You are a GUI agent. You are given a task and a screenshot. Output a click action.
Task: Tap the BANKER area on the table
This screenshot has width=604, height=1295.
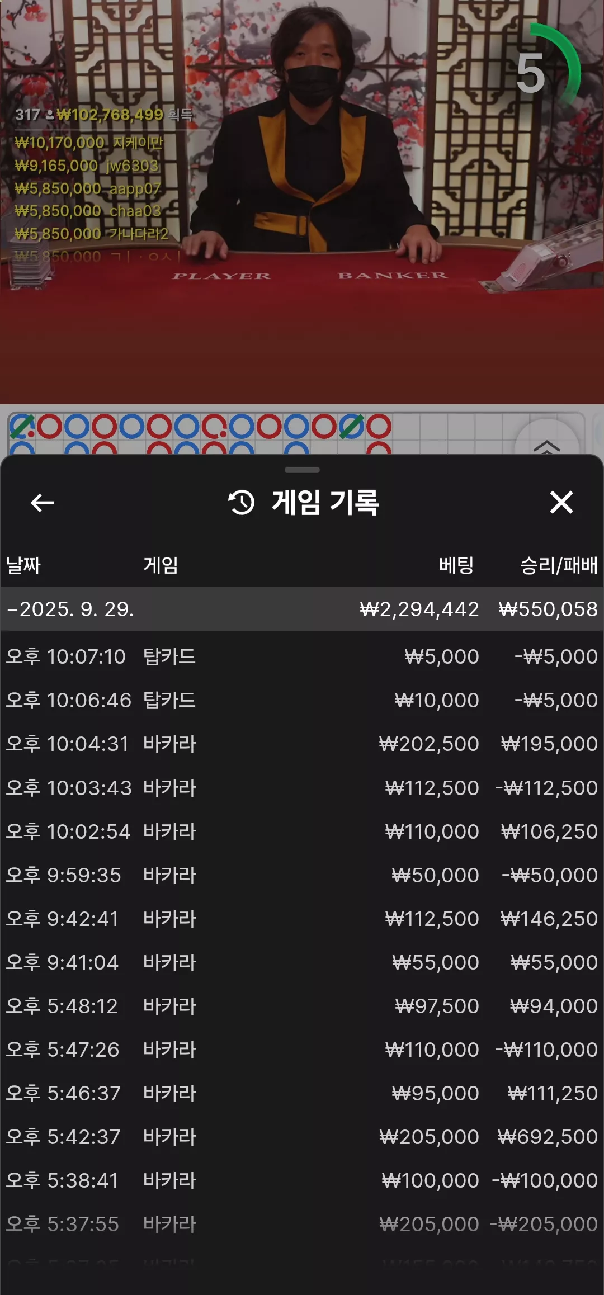click(393, 275)
